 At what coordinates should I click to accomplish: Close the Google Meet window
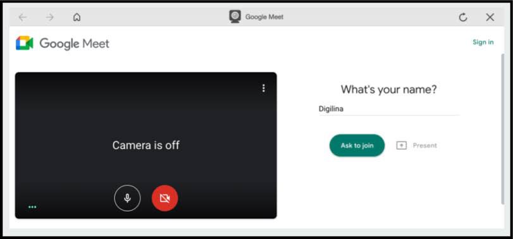click(x=490, y=17)
